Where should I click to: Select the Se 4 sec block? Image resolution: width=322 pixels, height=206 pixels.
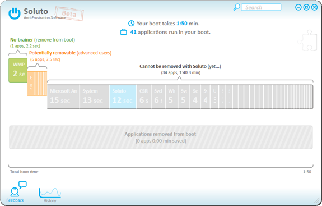pos(195,97)
